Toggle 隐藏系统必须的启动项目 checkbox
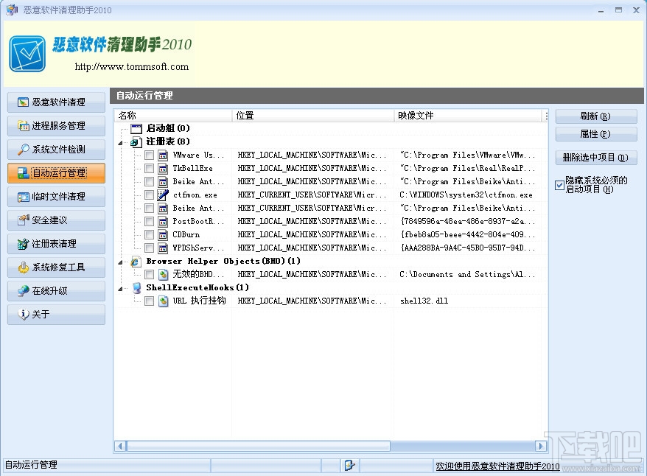 point(559,185)
